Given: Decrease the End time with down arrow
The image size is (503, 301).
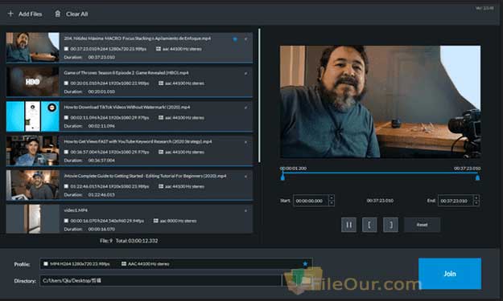Looking at the screenshot, I should point(476,203).
